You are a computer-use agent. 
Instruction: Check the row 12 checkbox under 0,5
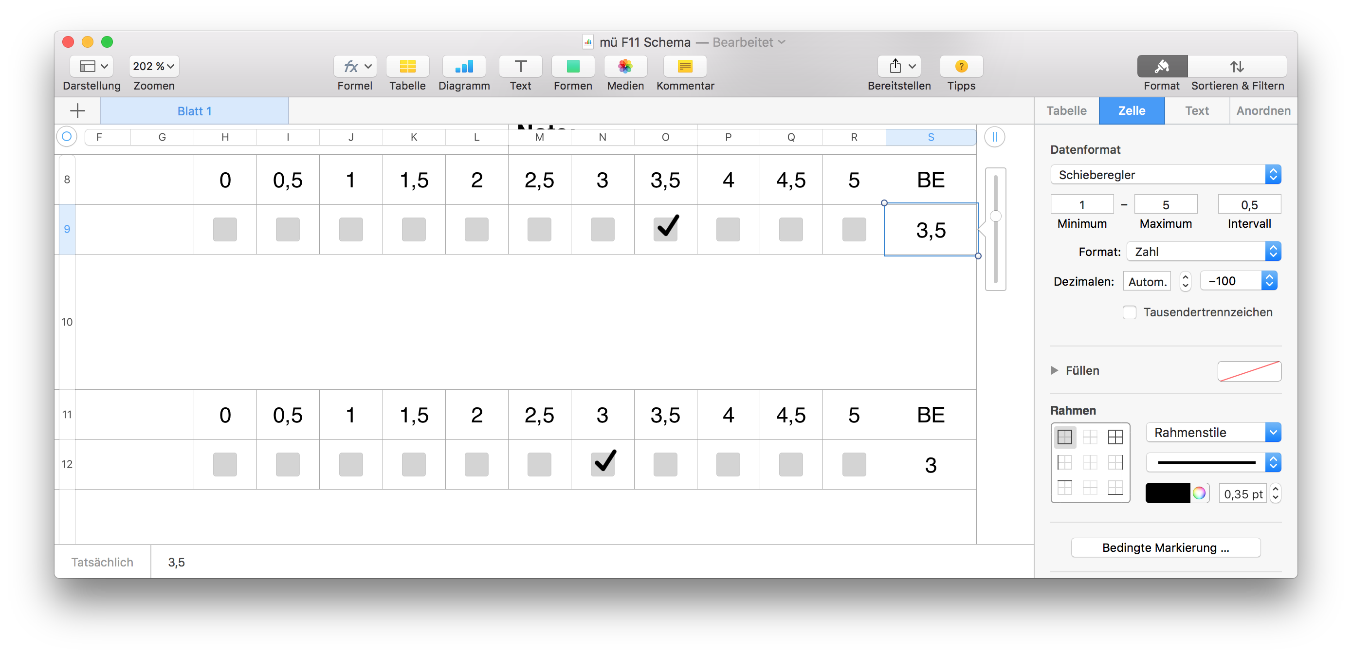[288, 464]
